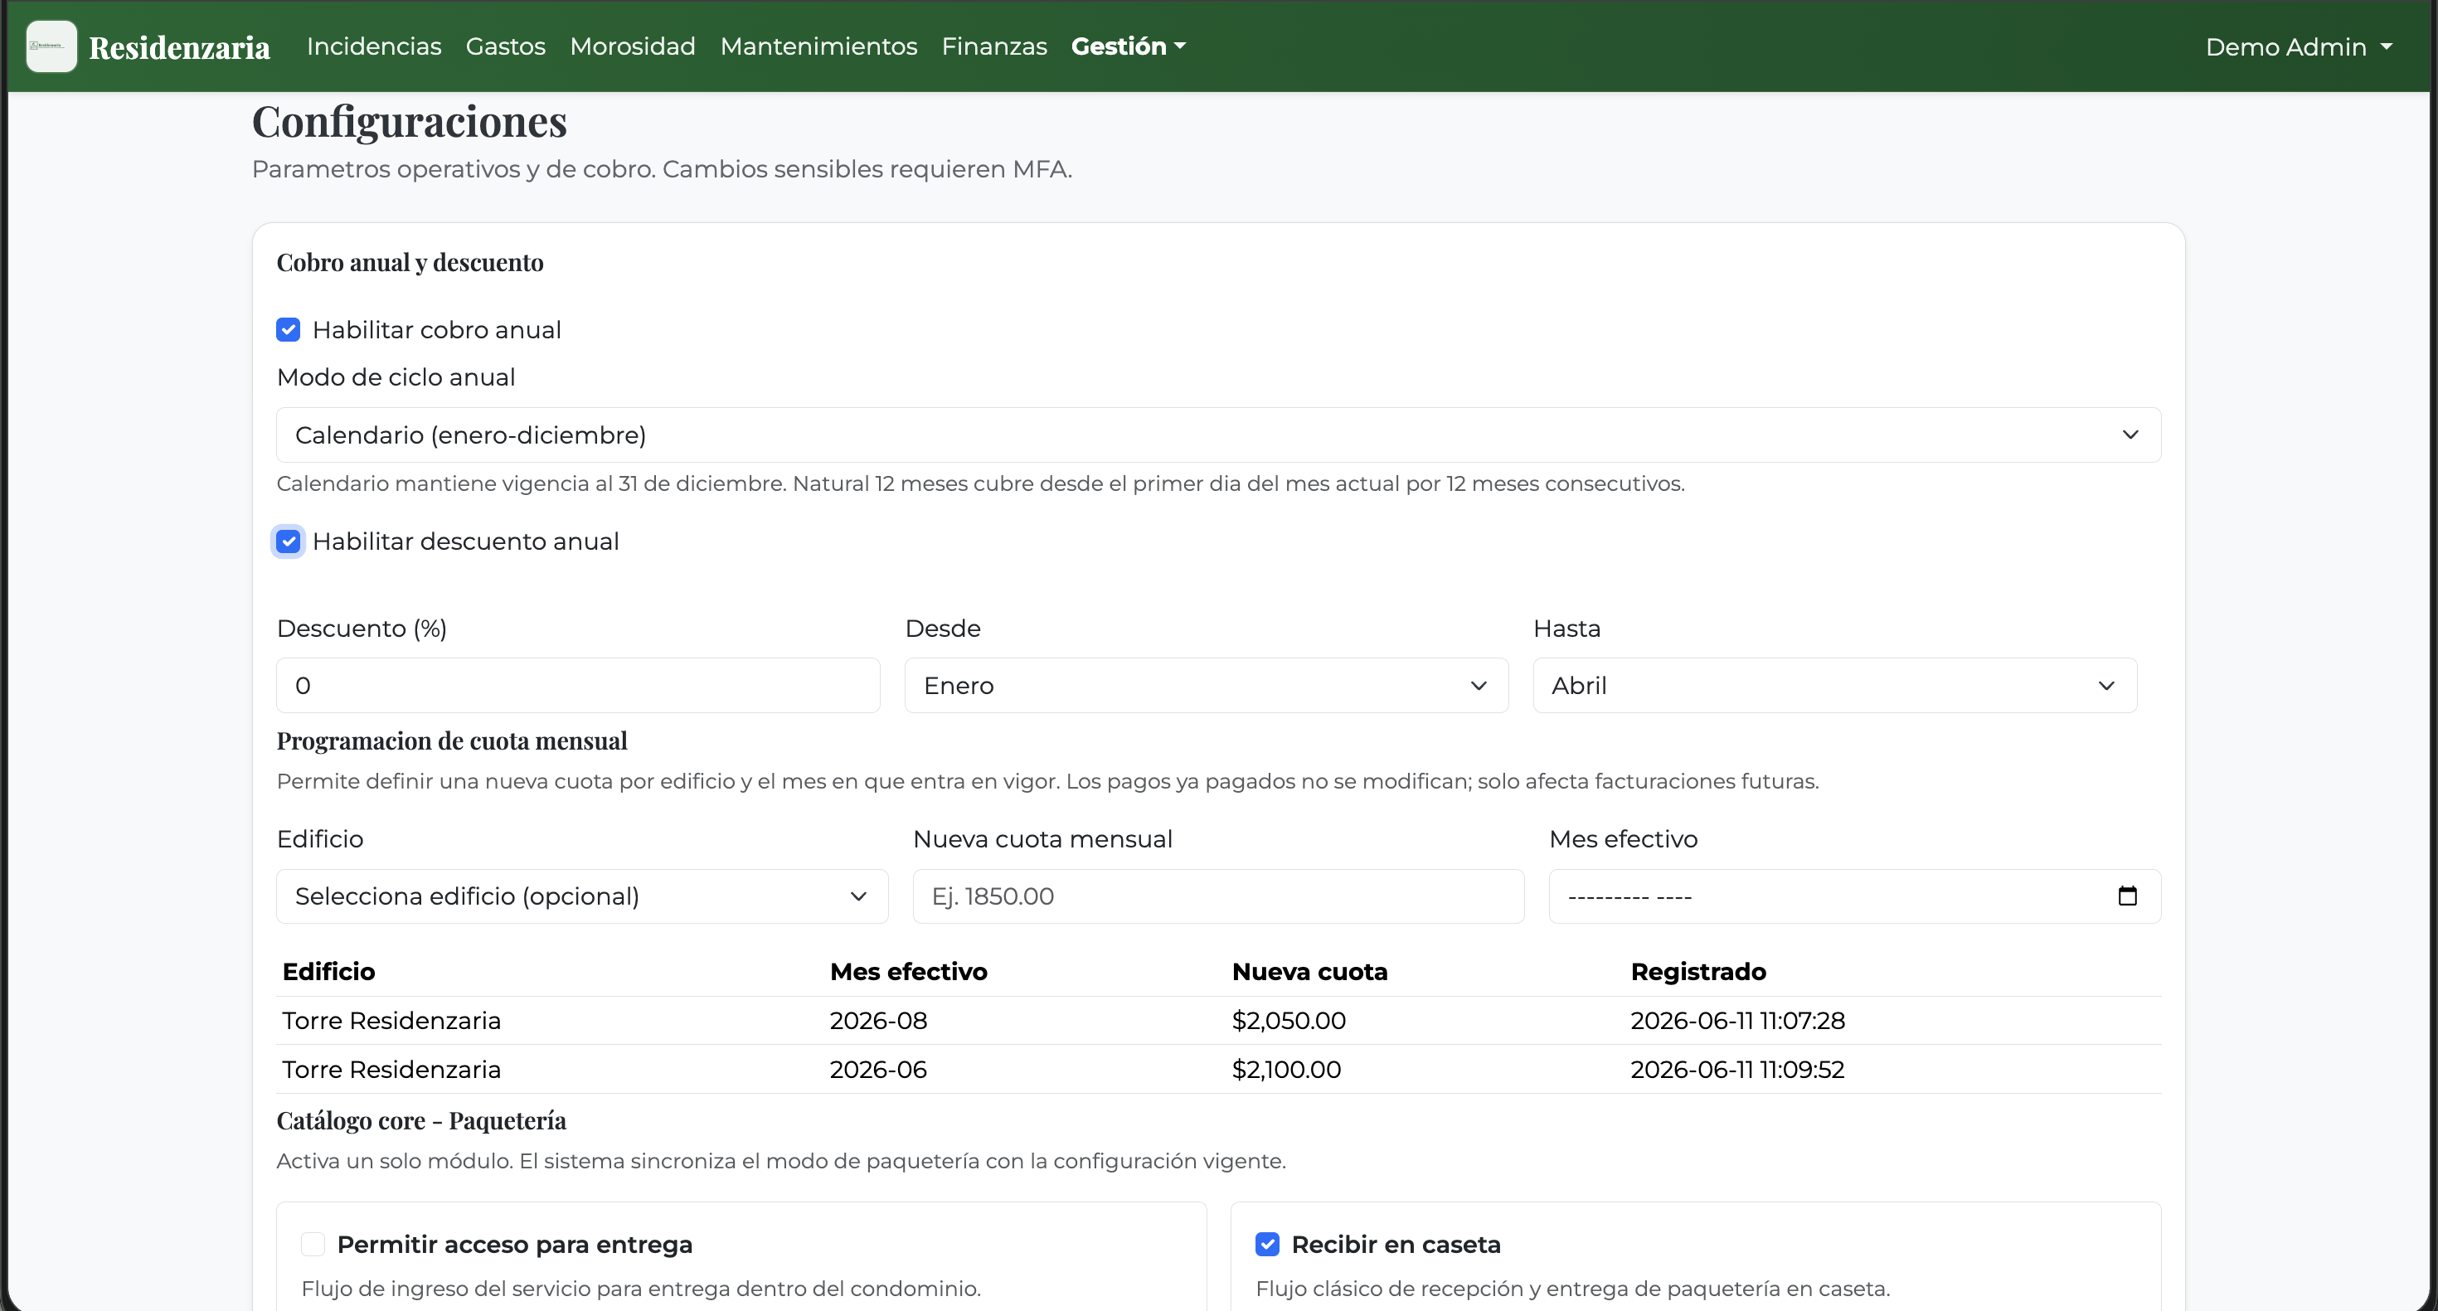Click the Permitir acceso para entrega label
Viewport: 2438px width, 1311px height.
click(x=515, y=1244)
